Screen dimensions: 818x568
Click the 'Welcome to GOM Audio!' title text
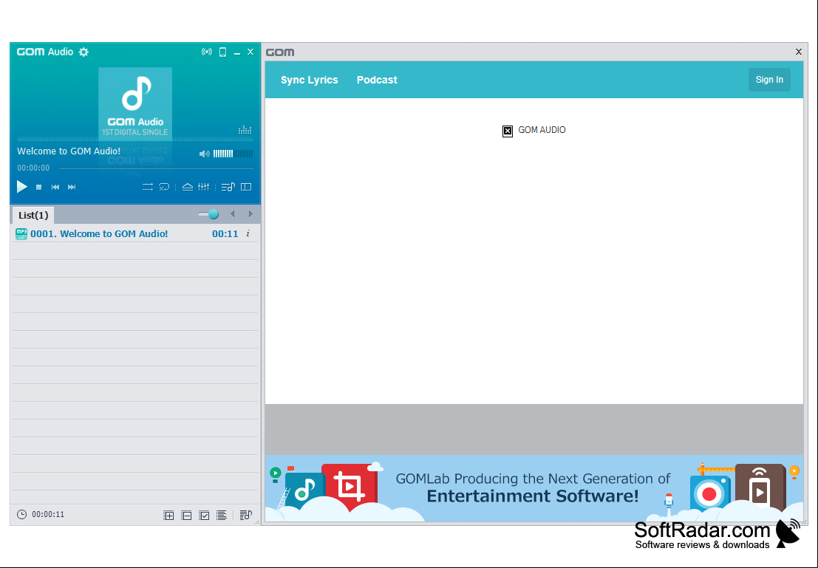pos(69,151)
